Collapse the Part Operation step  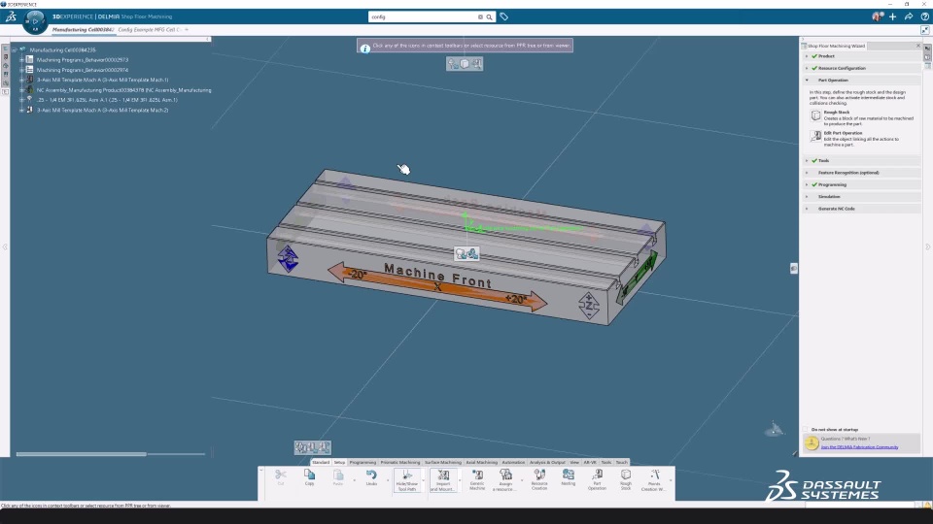[807, 80]
